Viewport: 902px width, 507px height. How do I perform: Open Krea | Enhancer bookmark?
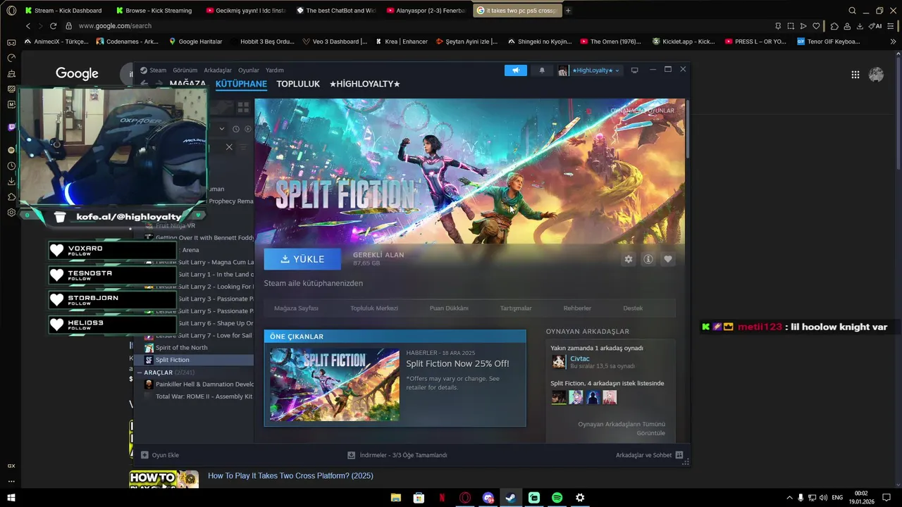(402, 42)
